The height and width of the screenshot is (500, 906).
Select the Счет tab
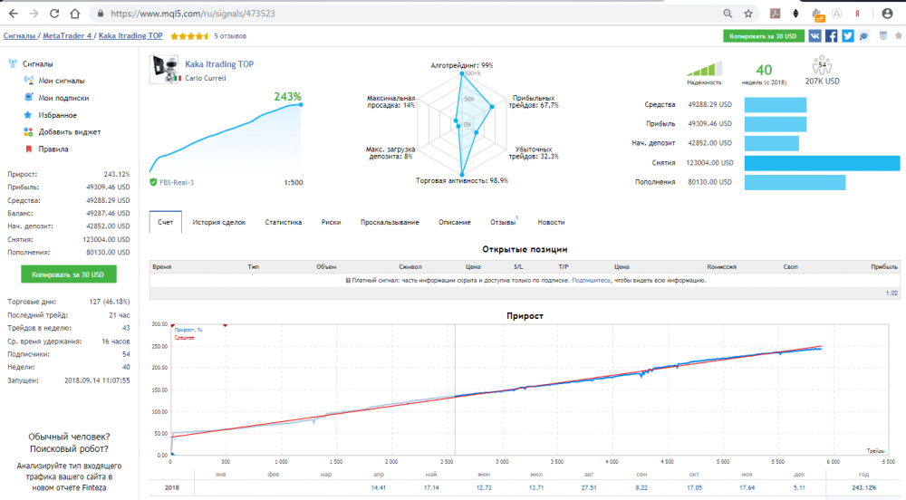(x=165, y=222)
